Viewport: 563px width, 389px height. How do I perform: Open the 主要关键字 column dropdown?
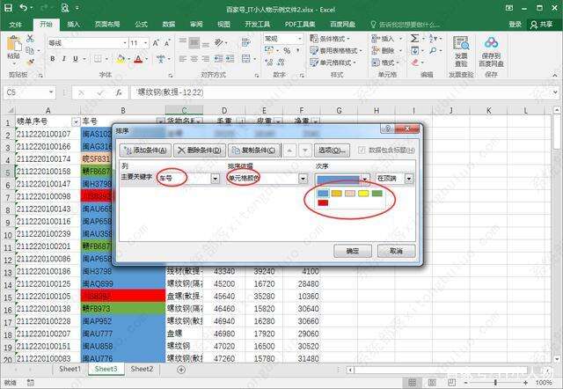[216, 179]
